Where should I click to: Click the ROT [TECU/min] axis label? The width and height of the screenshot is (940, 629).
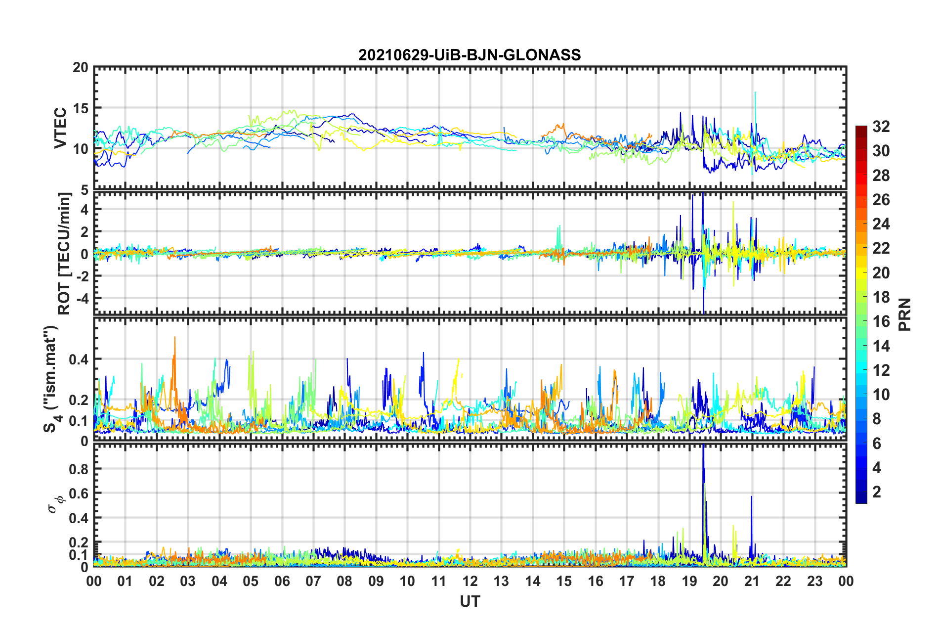click(x=64, y=254)
